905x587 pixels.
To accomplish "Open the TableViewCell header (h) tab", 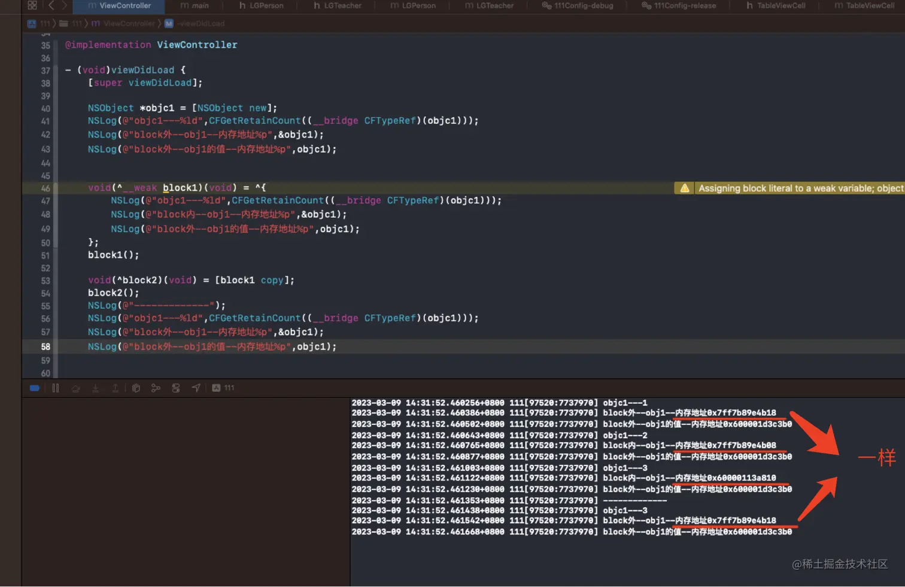I will coord(776,5).
